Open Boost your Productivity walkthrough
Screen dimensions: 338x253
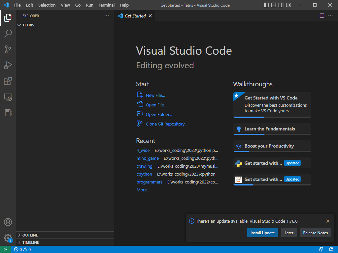coord(272,146)
